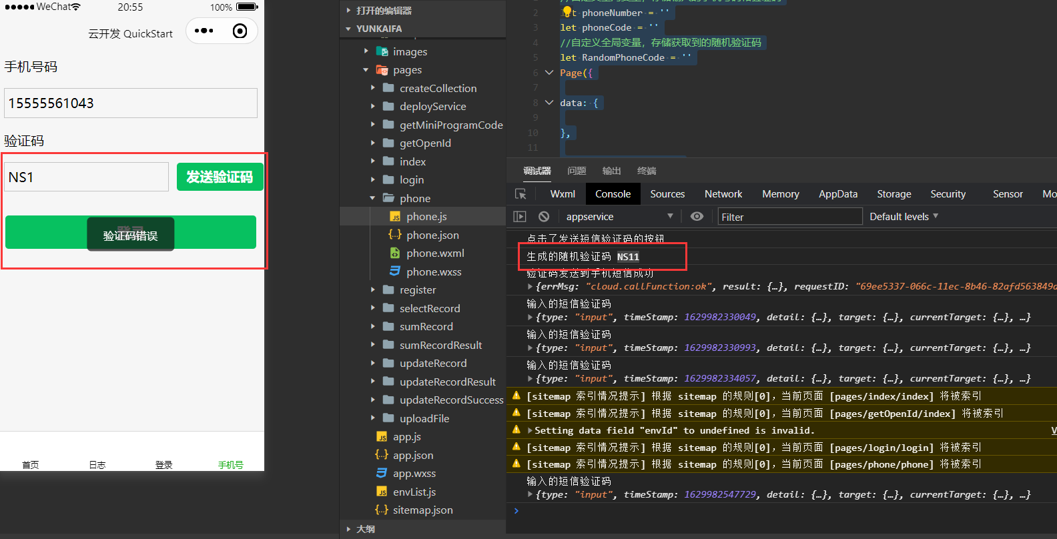Switch to the Sources tab

tap(667, 194)
